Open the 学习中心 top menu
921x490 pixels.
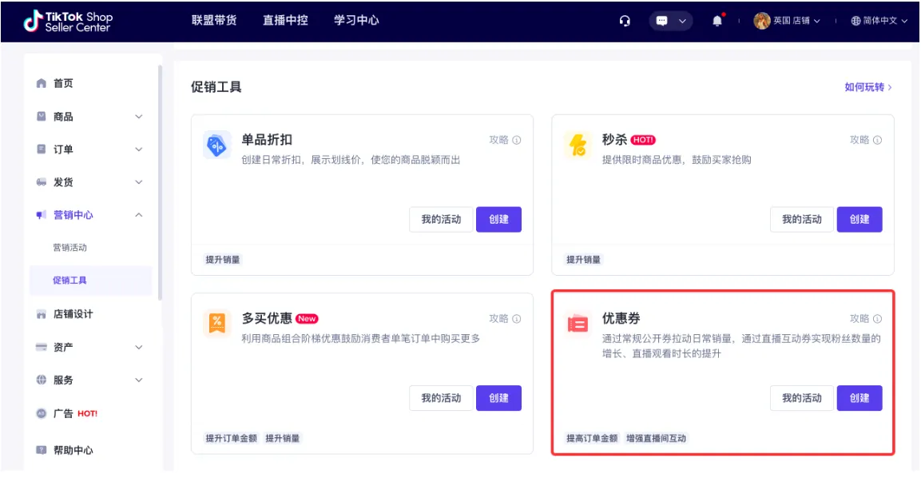pos(356,20)
